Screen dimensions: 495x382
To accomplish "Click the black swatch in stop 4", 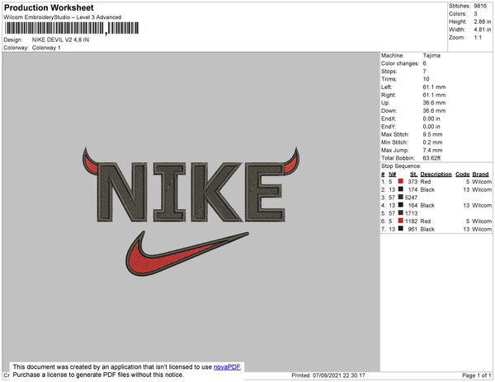I will 400,205.
